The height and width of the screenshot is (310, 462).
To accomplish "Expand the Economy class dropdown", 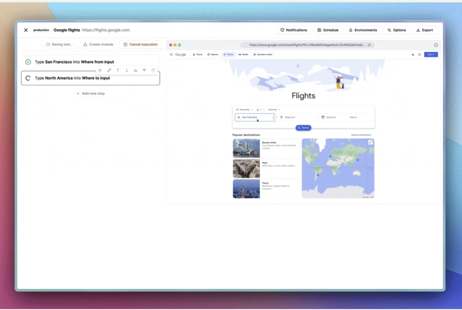I will [x=274, y=110].
